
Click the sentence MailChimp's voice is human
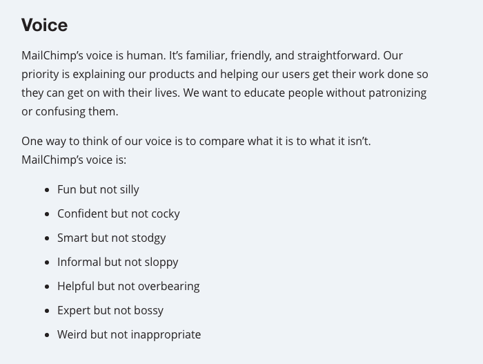coord(94,55)
